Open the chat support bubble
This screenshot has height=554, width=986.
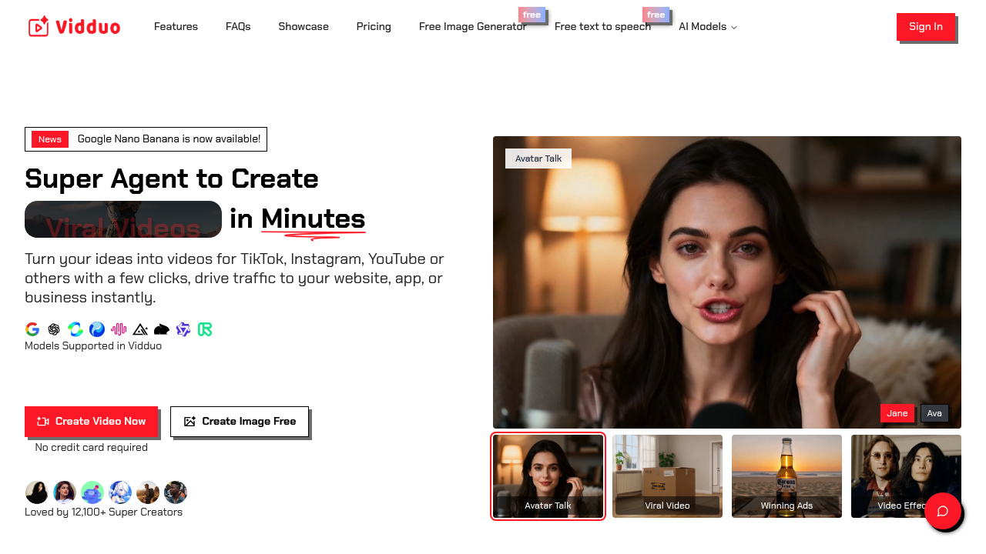(944, 512)
